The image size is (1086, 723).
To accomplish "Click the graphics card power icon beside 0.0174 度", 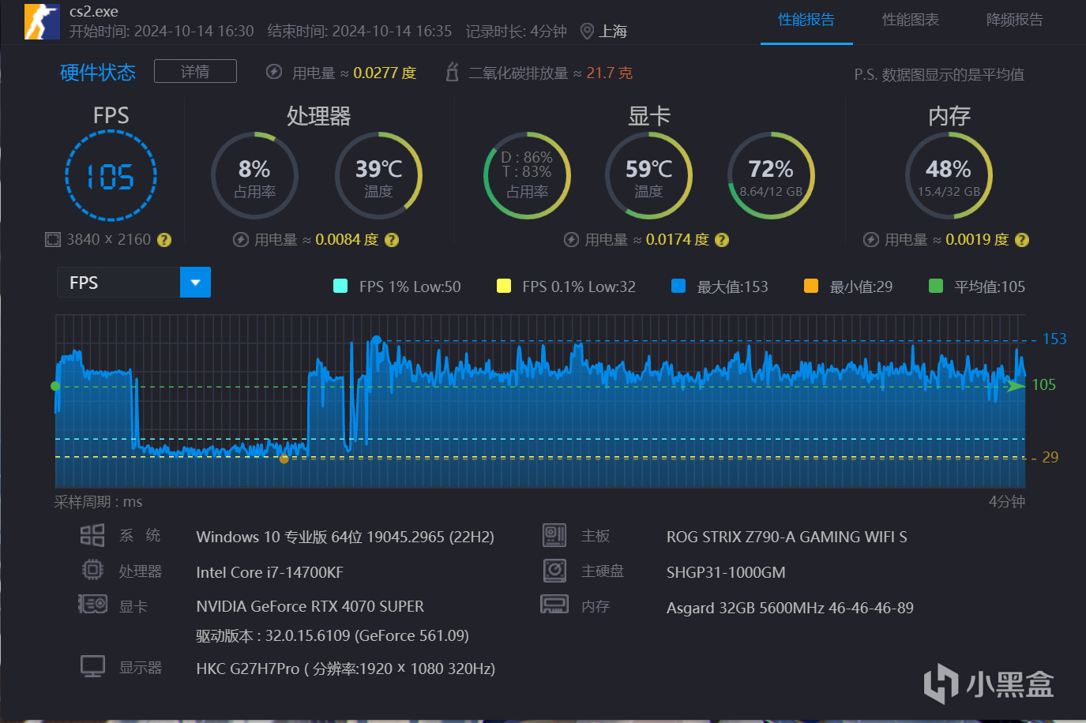I will (572, 240).
